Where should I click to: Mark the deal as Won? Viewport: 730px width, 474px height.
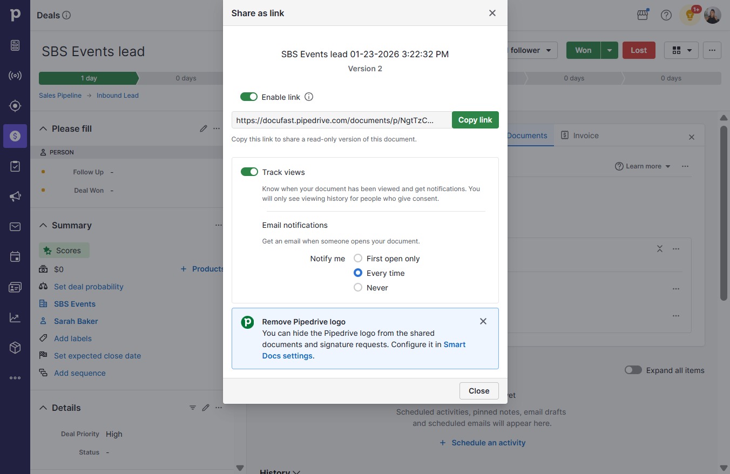[x=583, y=50]
